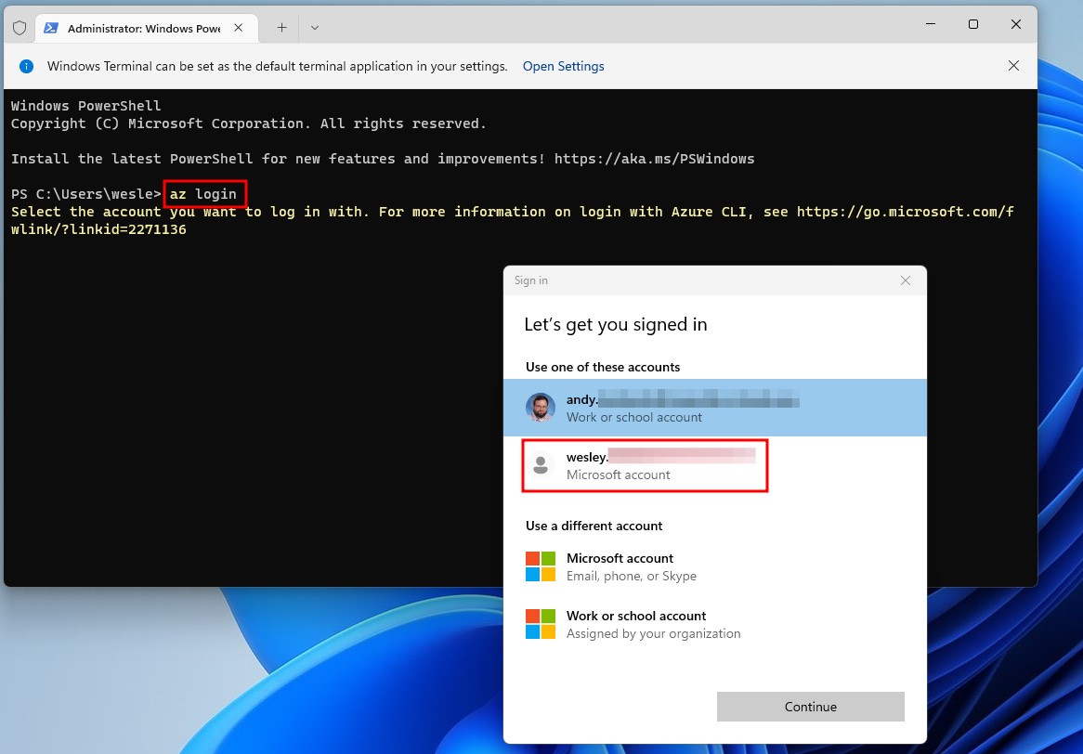Click the 'az login' command text

pyautogui.click(x=203, y=194)
